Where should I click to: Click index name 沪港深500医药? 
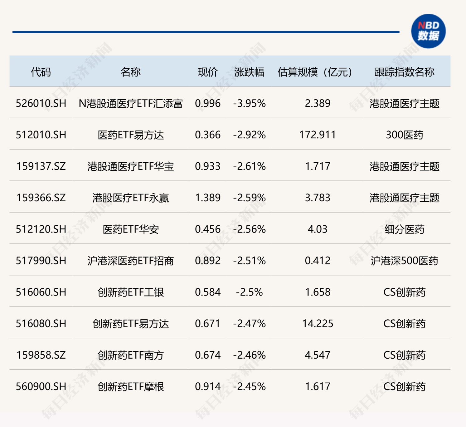pos(405,261)
